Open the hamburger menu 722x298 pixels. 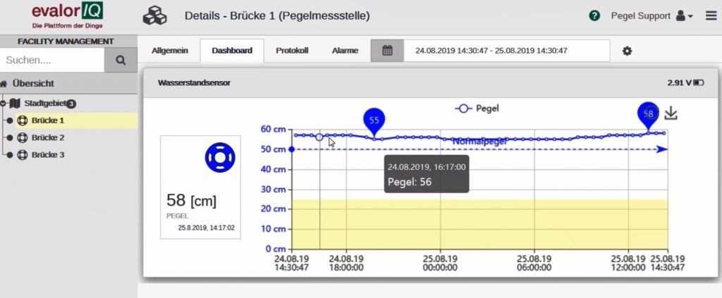pos(710,15)
